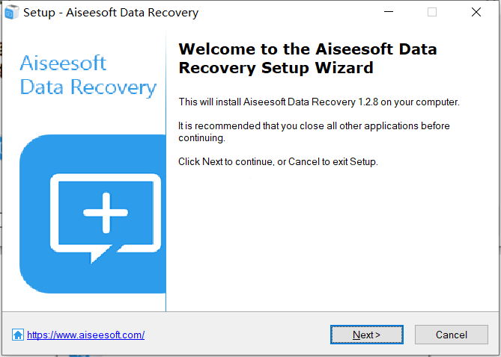The height and width of the screenshot is (357, 501).
Task: Click the "It is recommended" paragraph
Action: point(314,131)
